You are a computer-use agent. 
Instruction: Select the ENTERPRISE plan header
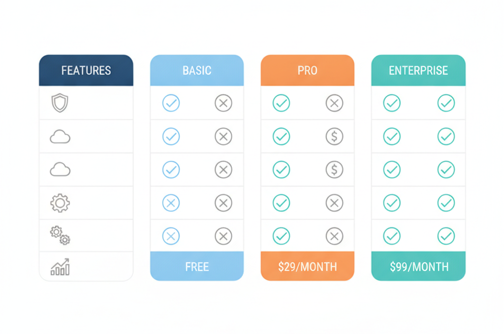(x=418, y=70)
